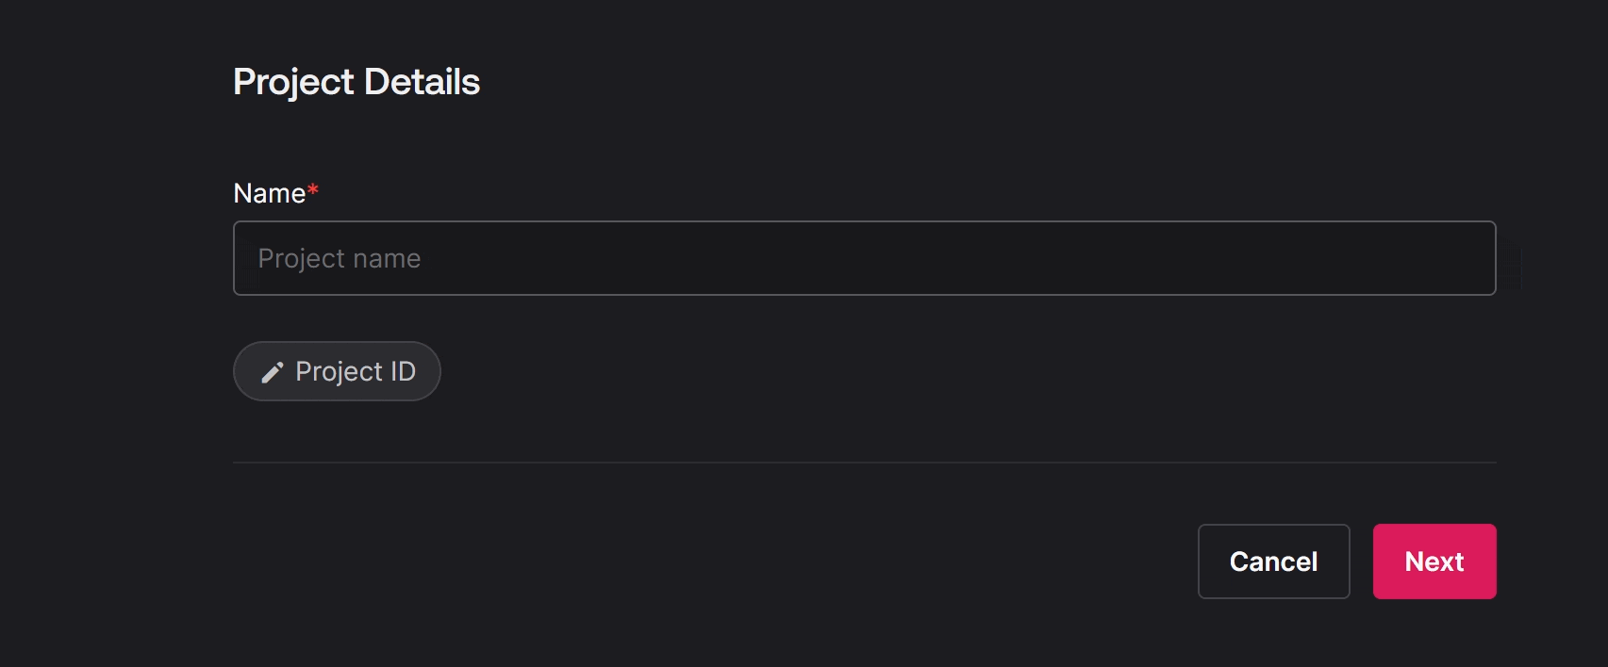The height and width of the screenshot is (667, 1608).
Task: Click the "Project name" placeholder text
Action: point(340,258)
